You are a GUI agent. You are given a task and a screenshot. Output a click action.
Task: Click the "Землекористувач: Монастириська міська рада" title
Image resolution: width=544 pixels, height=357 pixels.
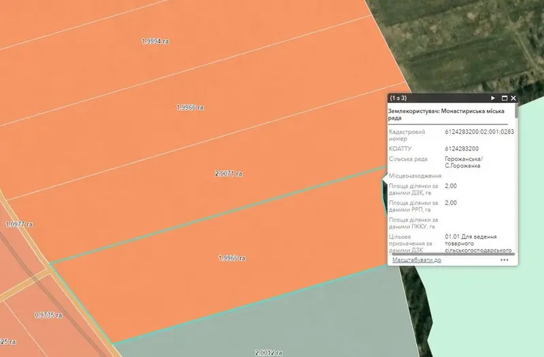[x=446, y=114]
